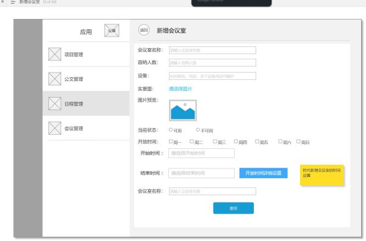Open the 开始时间 time picker field

click(x=201, y=153)
